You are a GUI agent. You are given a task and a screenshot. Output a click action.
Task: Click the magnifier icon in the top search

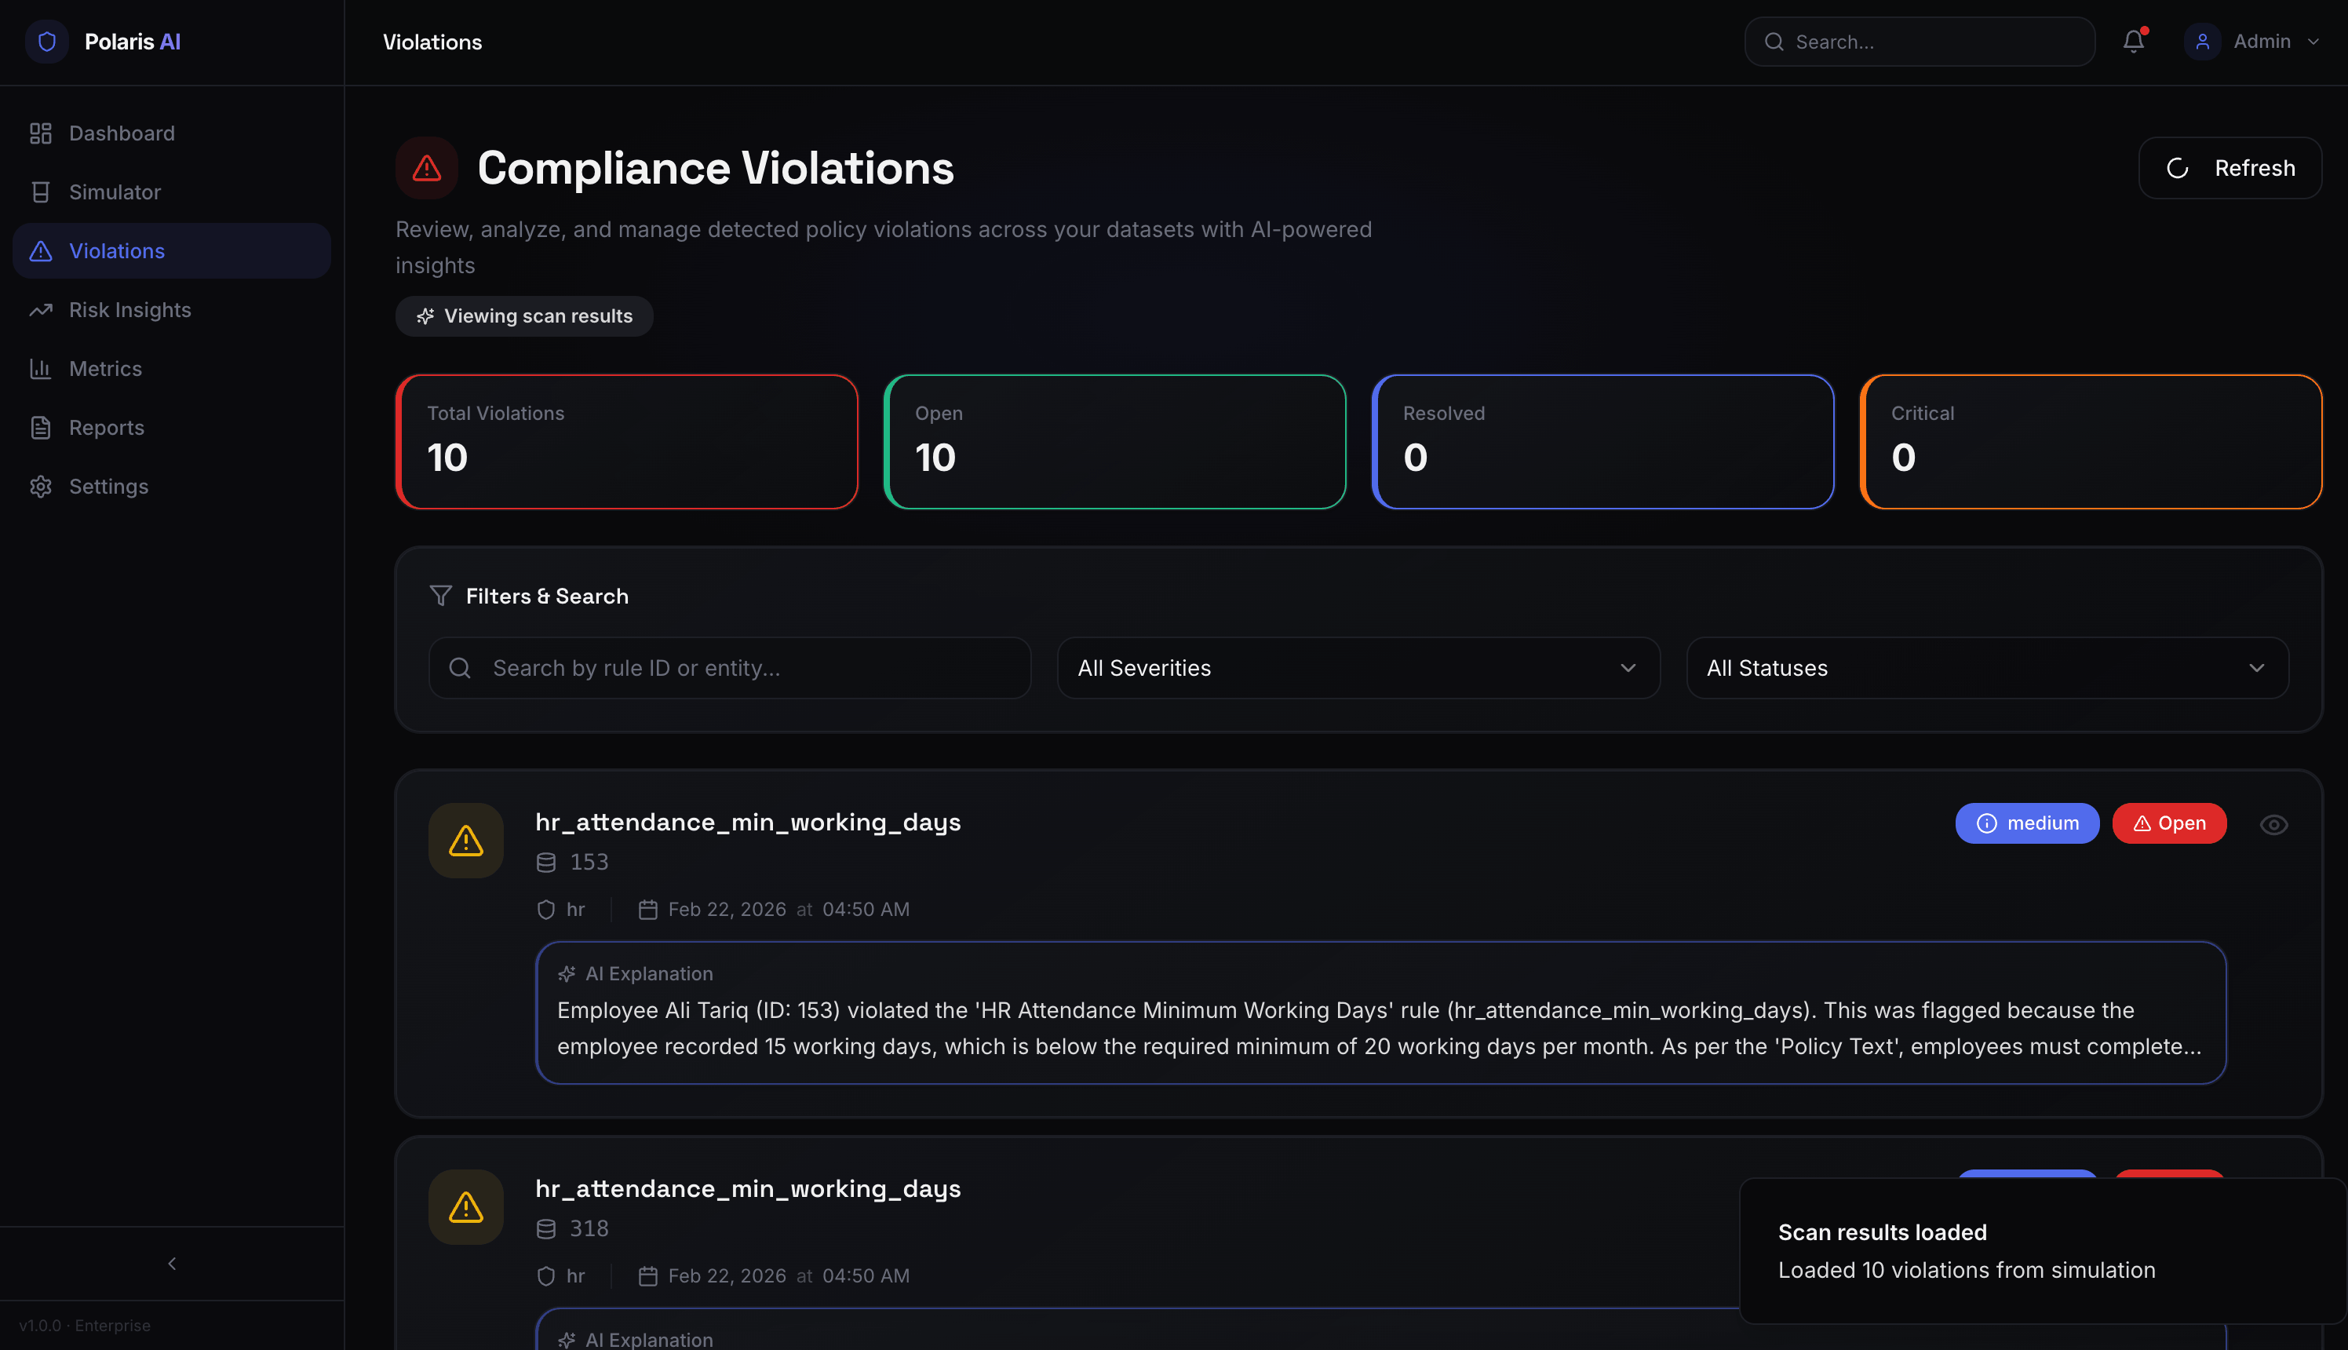(1774, 42)
